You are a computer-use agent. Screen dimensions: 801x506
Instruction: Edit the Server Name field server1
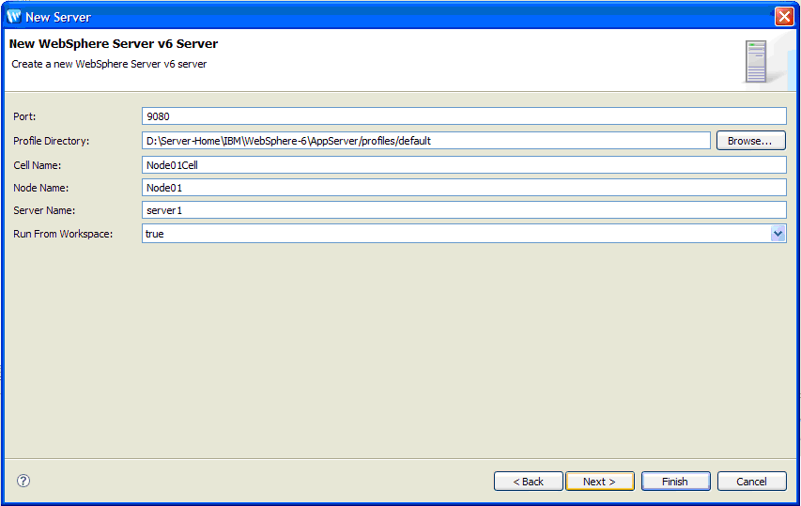click(x=464, y=210)
